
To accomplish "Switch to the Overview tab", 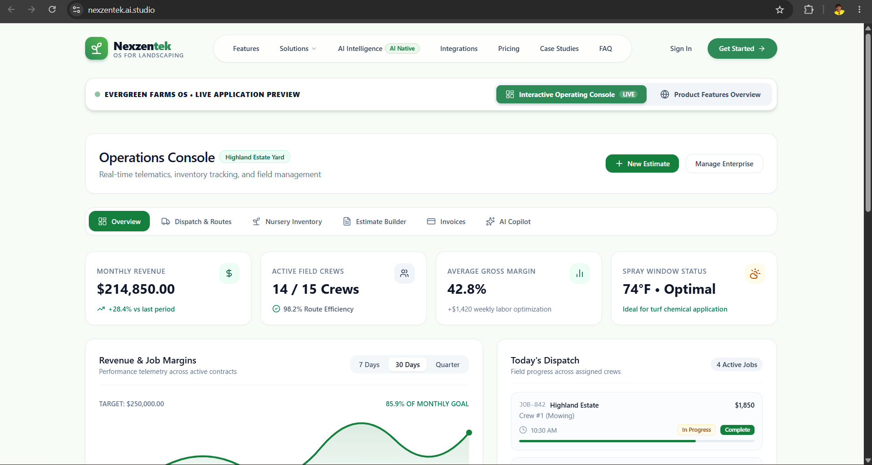I will (x=119, y=221).
